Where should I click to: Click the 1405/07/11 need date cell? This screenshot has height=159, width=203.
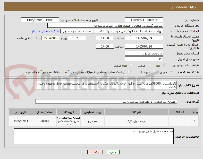click(21, 121)
